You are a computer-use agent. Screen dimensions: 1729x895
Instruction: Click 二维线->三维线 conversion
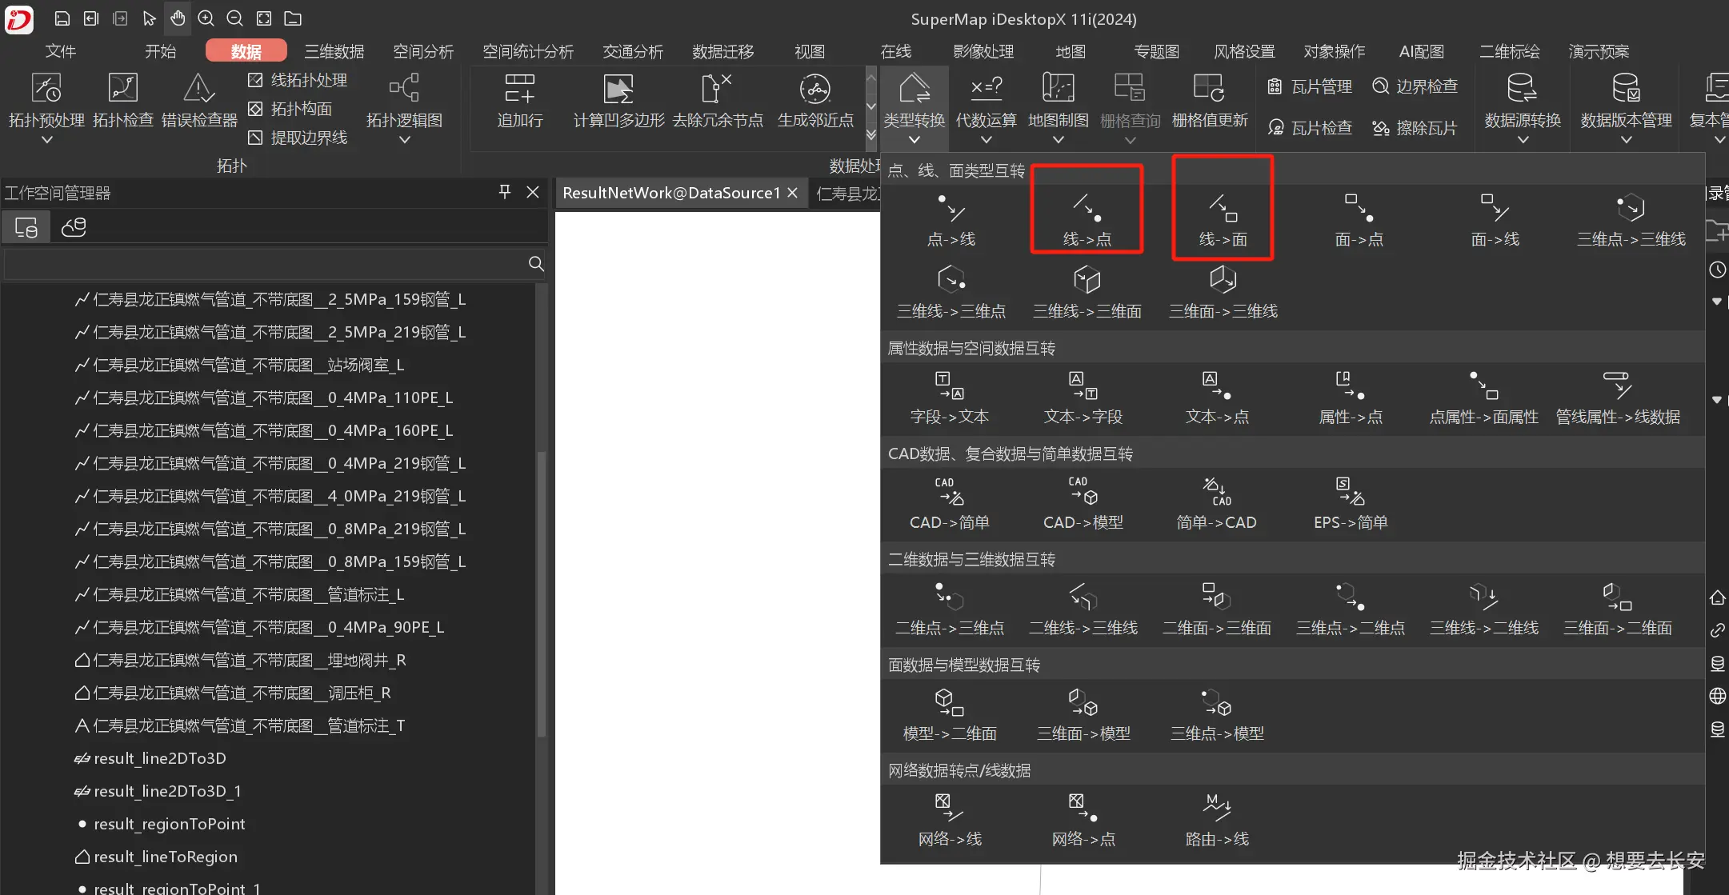tap(1083, 608)
